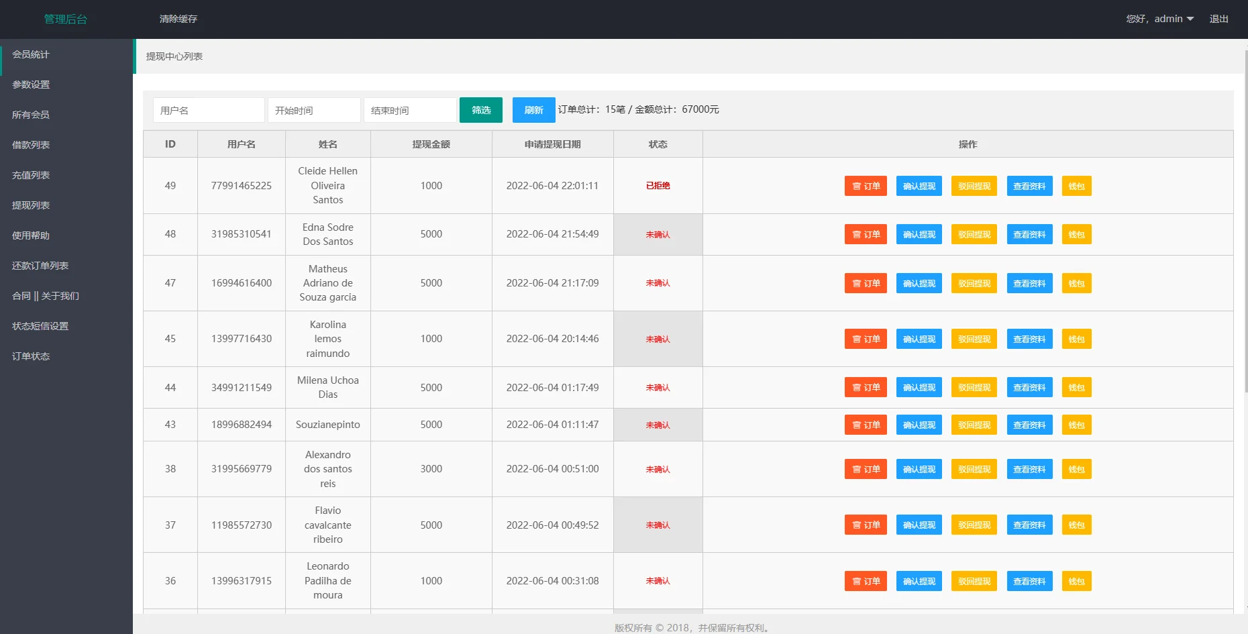Click 订单 icon button for ID 47
This screenshot has height=634, width=1248.
click(x=866, y=283)
